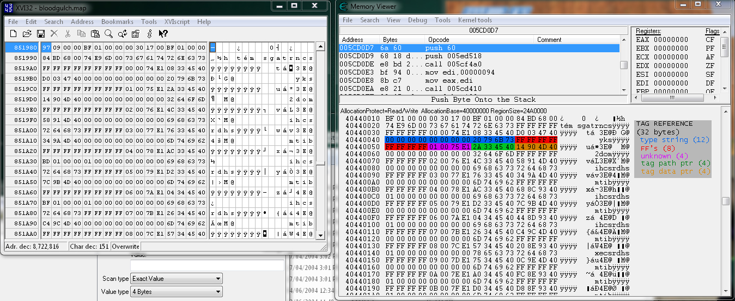Save the file with the XVI32 floppy icon
Viewport: 735px width, 301px height.
40,34
